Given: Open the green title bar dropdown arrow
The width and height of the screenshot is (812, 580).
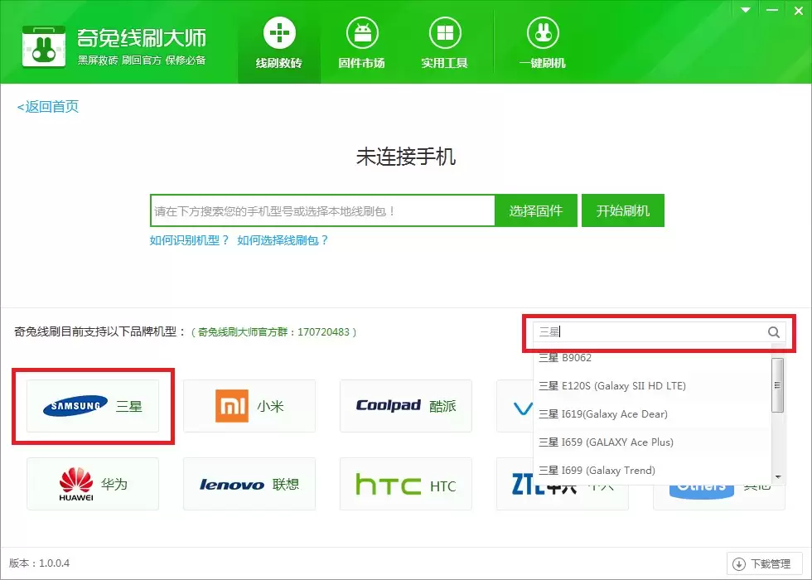Looking at the screenshot, I should pos(744,10).
